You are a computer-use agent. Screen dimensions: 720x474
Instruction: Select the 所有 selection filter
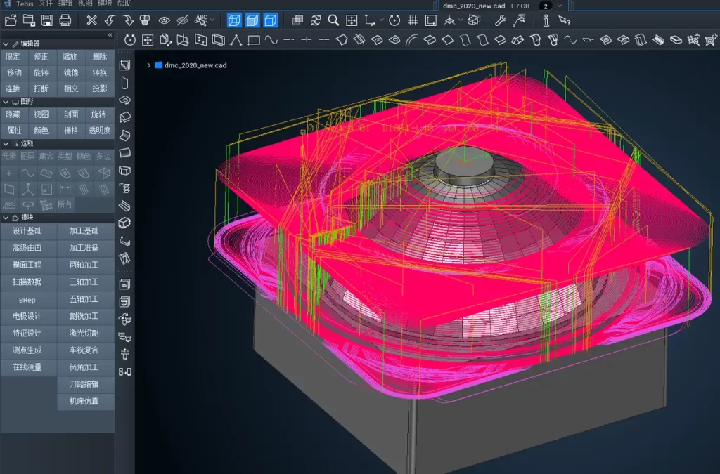pos(65,204)
